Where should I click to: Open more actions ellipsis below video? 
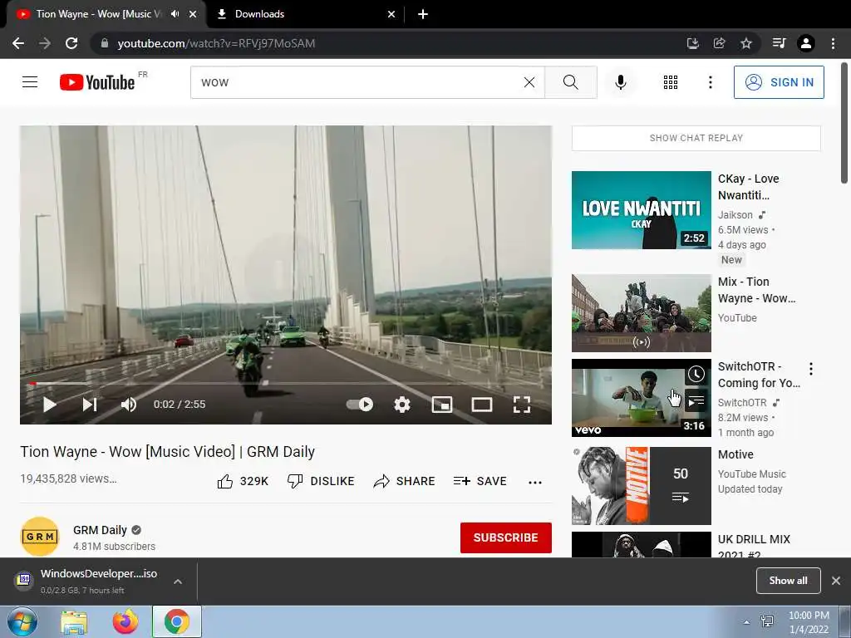[535, 483]
